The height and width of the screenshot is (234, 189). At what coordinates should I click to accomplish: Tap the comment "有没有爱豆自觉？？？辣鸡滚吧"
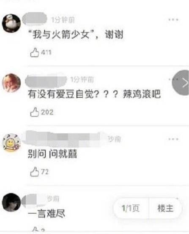(x=94, y=94)
